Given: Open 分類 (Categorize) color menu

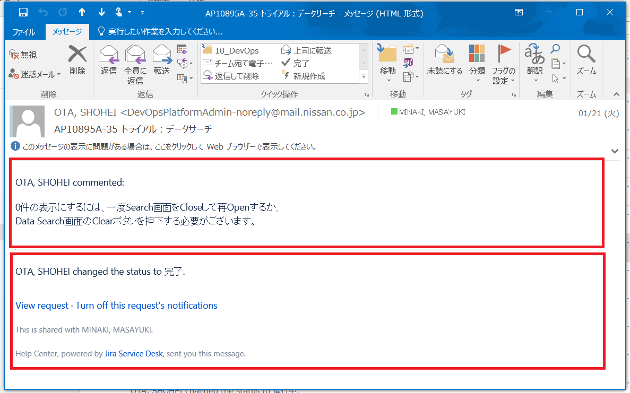Looking at the screenshot, I should (477, 64).
